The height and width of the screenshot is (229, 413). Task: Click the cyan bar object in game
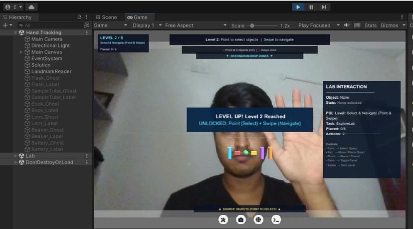(x=229, y=153)
